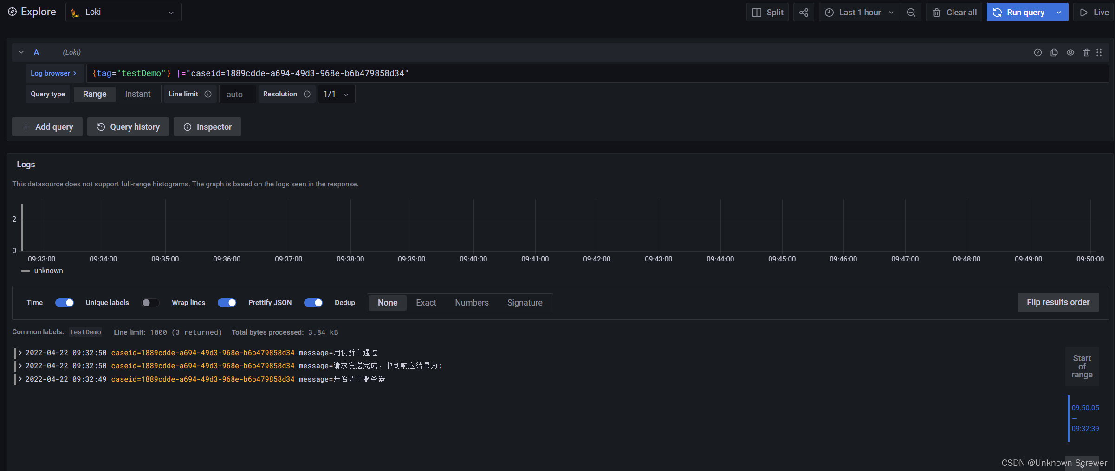The height and width of the screenshot is (471, 1115).
Task: Click the Split view button
Action: pos(767,13)
